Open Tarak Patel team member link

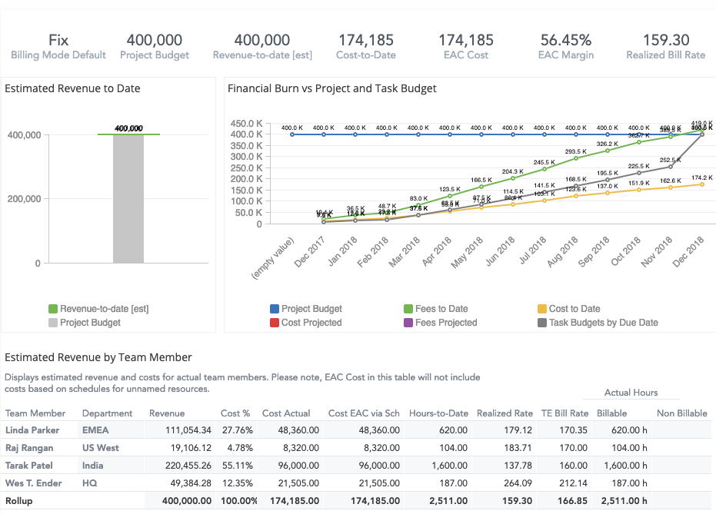pyautogui.click(x=28, y=466)
